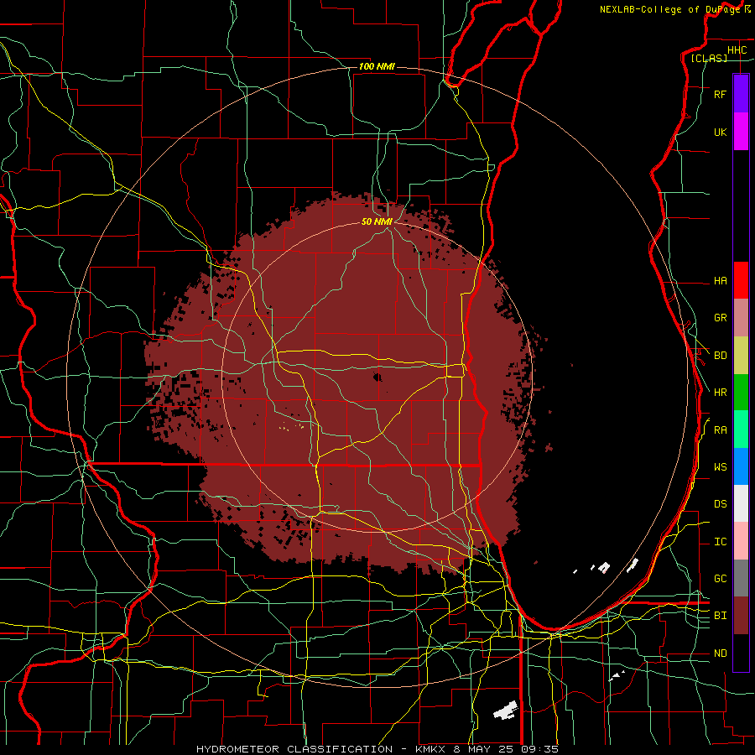Click the 'RF' legend label
This screenshot has width=755, height=755.
click(x=720, y=94)
